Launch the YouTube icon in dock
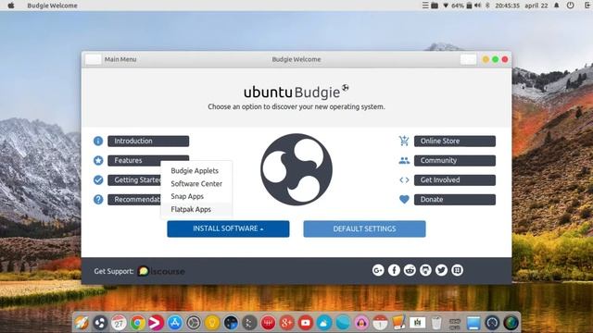Screen dimensions: 593x333 click(x=305, y=323)
